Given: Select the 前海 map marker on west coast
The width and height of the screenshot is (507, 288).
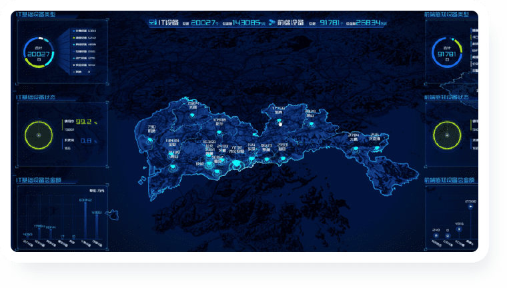Looking at the screenshot, I should point(149,140).
